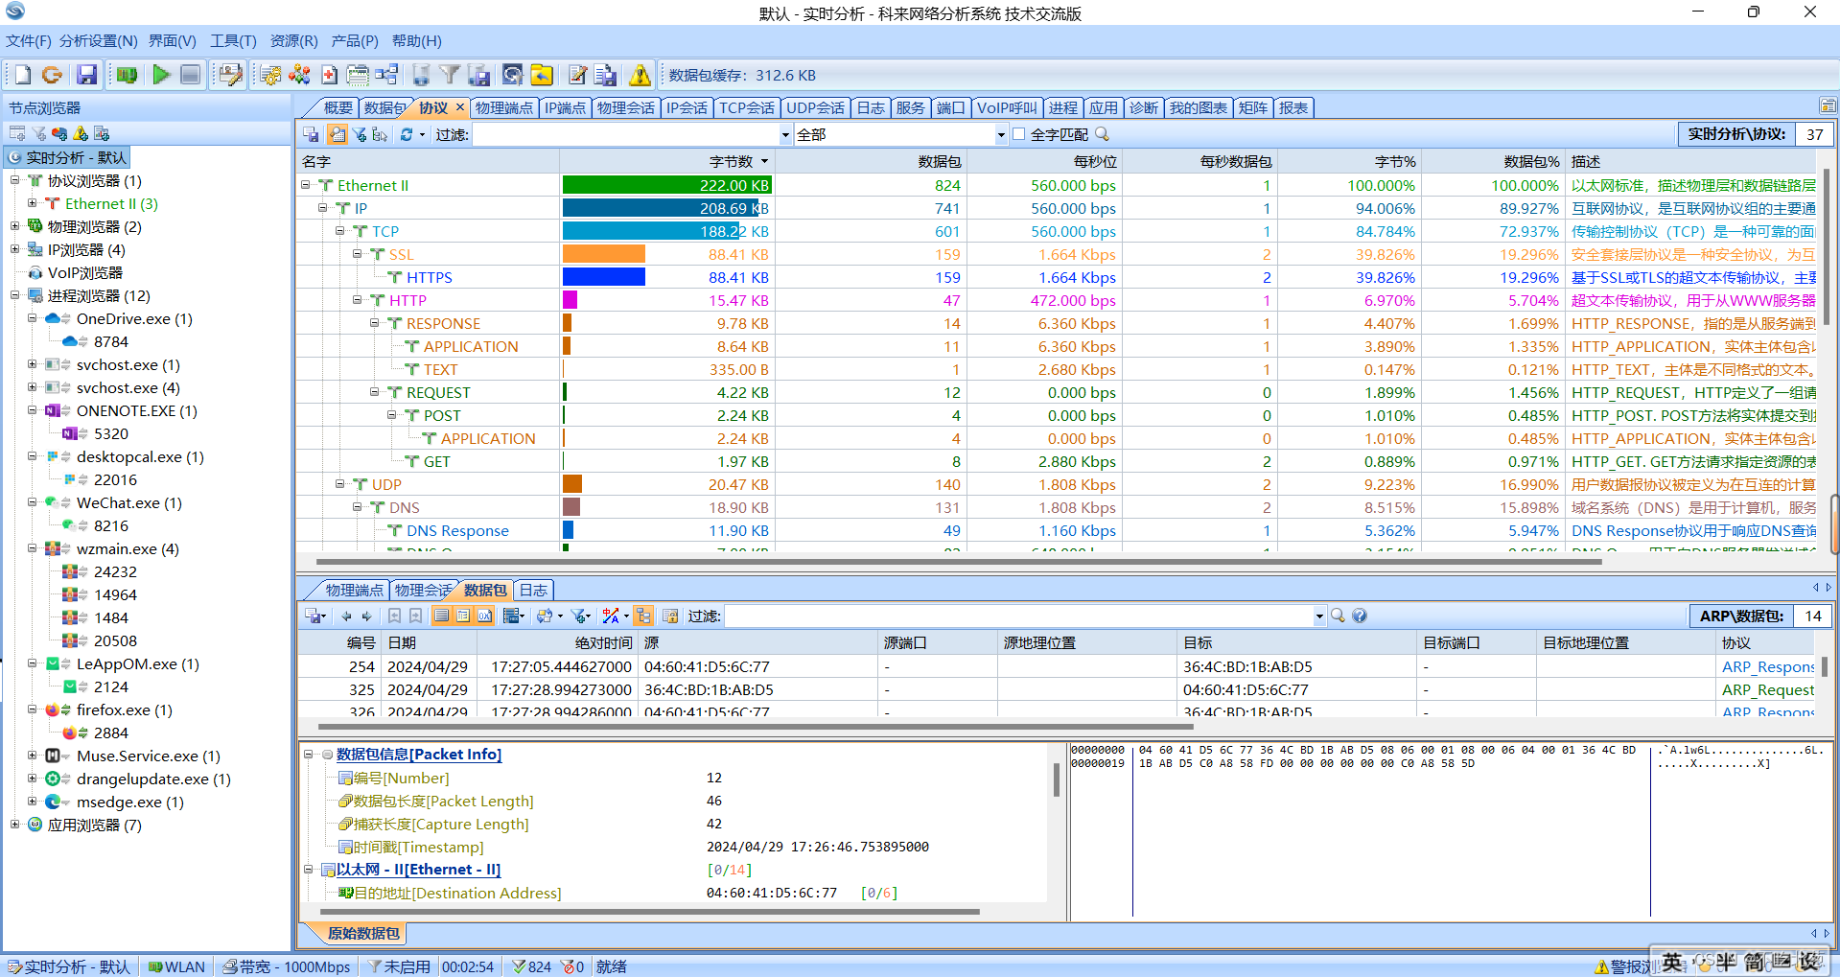Click add-filter funnel icon in protocol view
Viewport: 1840px width, 977px height.
coord(360,134)
